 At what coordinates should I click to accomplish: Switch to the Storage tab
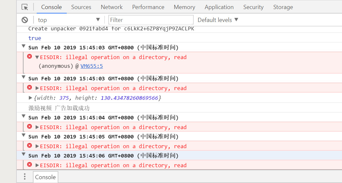pos(283,7)
